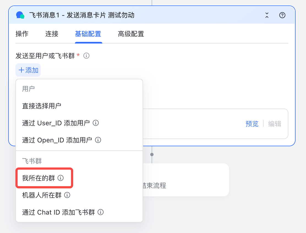Click info icon next to 通过 Chat ID 添加飞书群
306x233 pixels.
pos(100,212)
